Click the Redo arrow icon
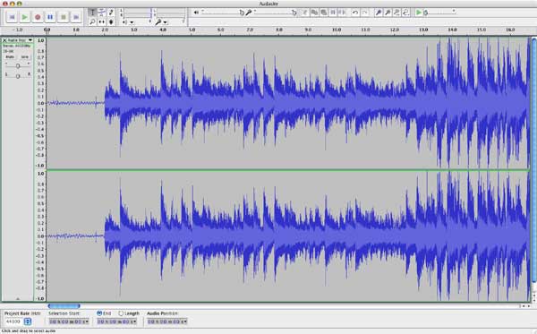Image resolution: width=537 pixels, height=334 pixels. click(x=365, y=13)
